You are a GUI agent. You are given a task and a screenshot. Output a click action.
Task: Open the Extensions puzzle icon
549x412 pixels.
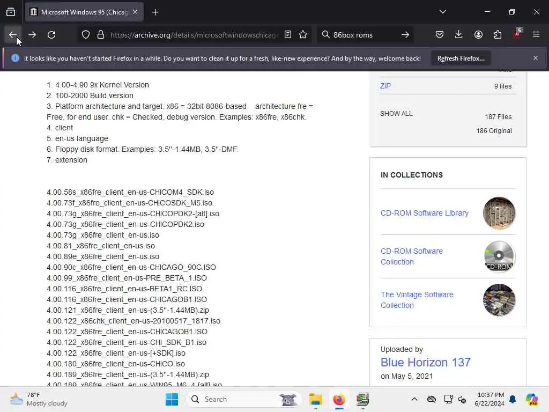498,35
